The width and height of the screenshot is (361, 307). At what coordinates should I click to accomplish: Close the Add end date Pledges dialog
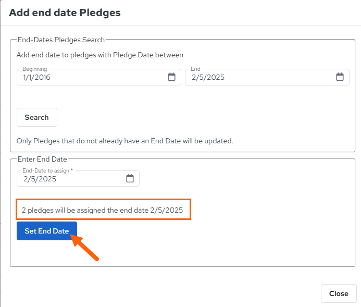(x=339, y=293)
